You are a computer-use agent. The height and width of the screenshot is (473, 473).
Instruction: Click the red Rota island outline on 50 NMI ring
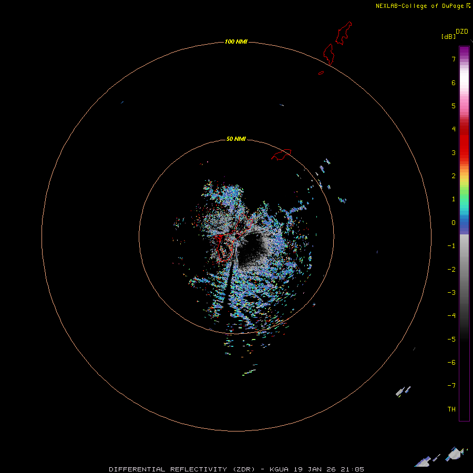[281, 155]
